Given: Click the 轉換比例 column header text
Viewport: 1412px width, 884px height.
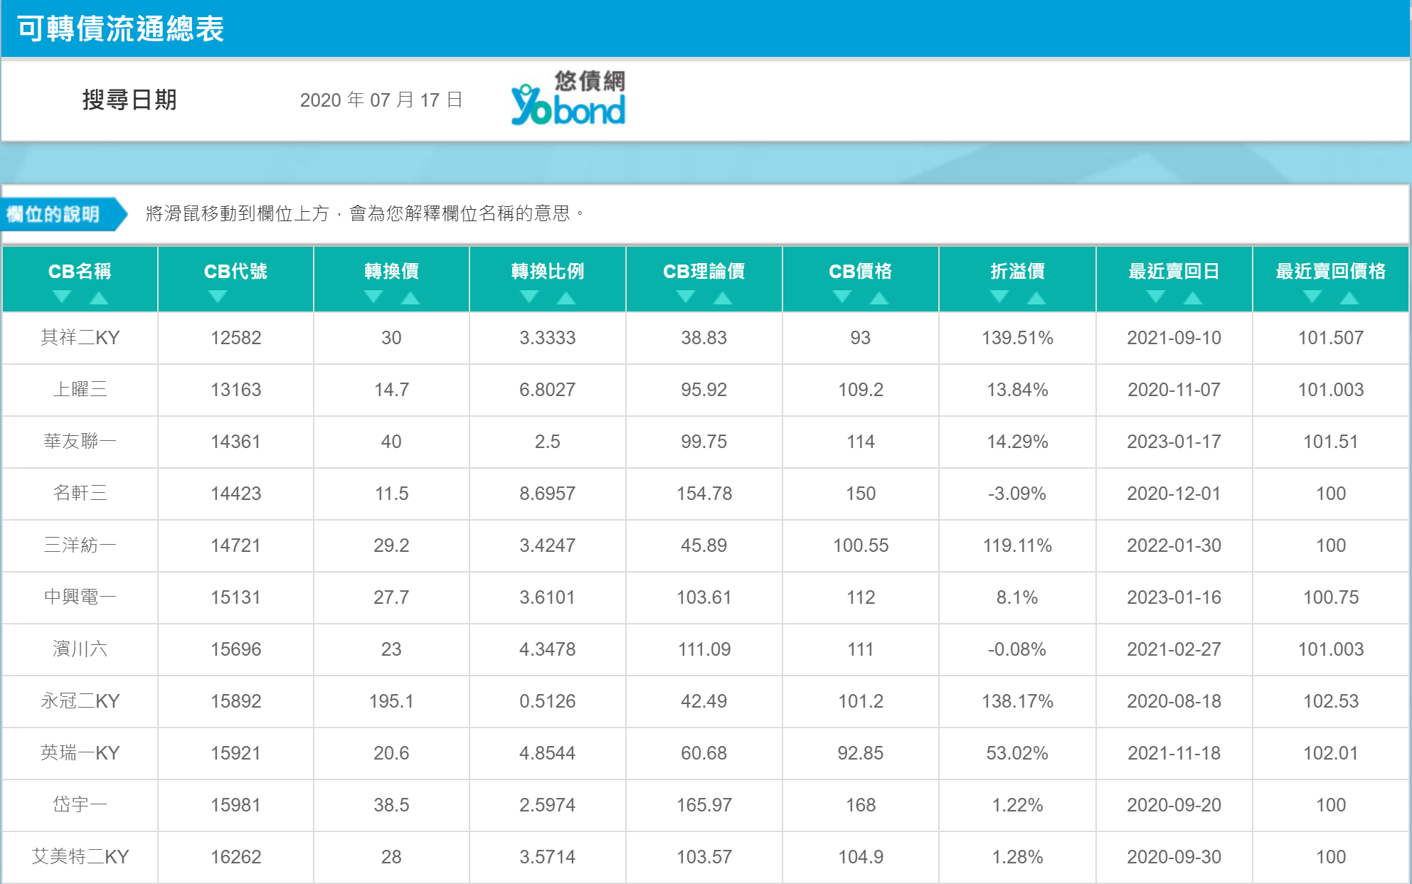Looking at the screenshot, I should pos(548,271).
